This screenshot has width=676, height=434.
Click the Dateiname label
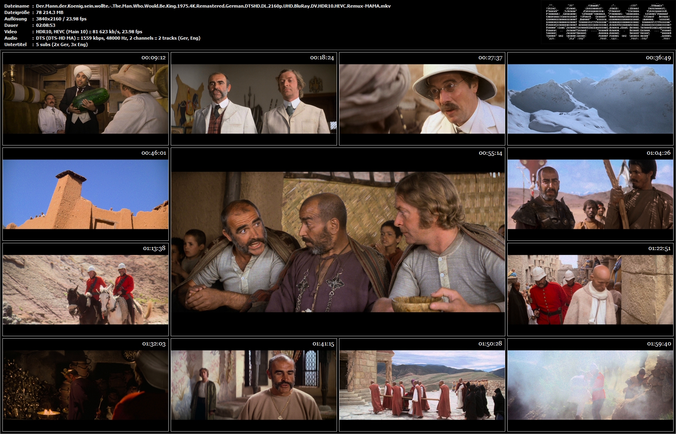pyautogui.click(x=17, y=6)
